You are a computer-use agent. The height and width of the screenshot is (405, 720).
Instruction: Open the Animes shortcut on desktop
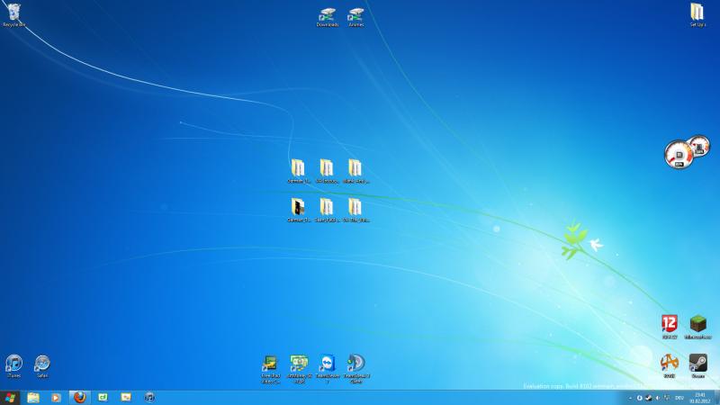[x=355, y=15]
